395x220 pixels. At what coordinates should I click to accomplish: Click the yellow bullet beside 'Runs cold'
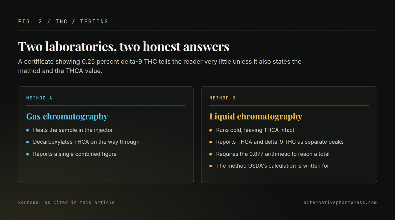pos(210,130)
